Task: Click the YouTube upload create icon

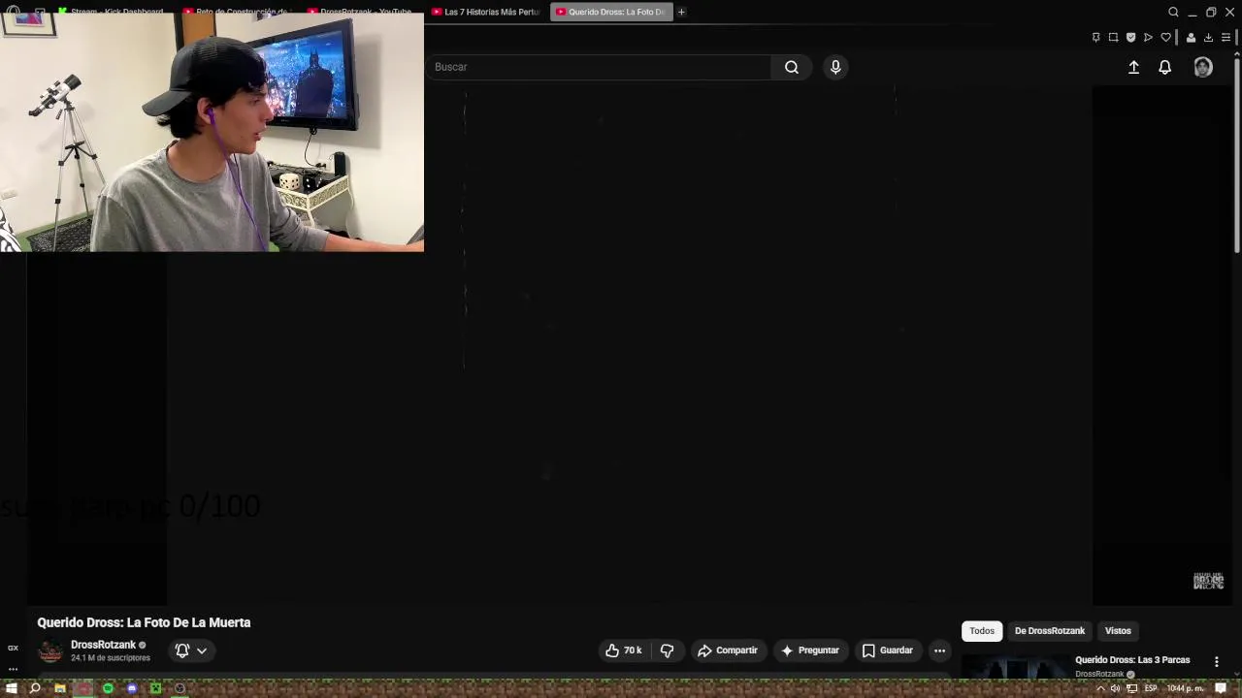Action: pos(1133,67)
